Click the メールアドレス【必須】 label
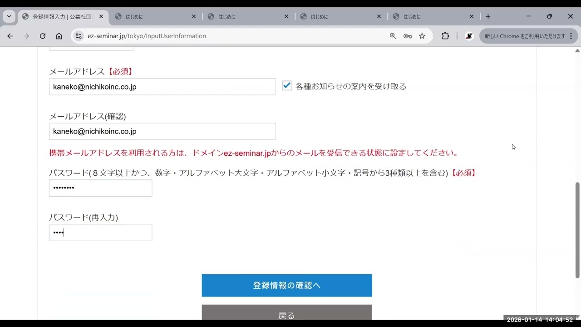Viewport: 581px width, 327px height. click(91, 71)
